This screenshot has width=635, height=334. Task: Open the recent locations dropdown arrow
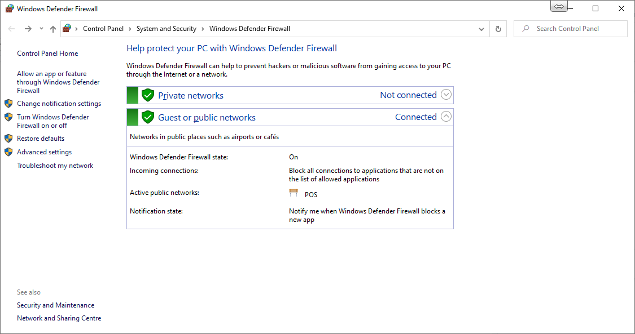point(41,29)
